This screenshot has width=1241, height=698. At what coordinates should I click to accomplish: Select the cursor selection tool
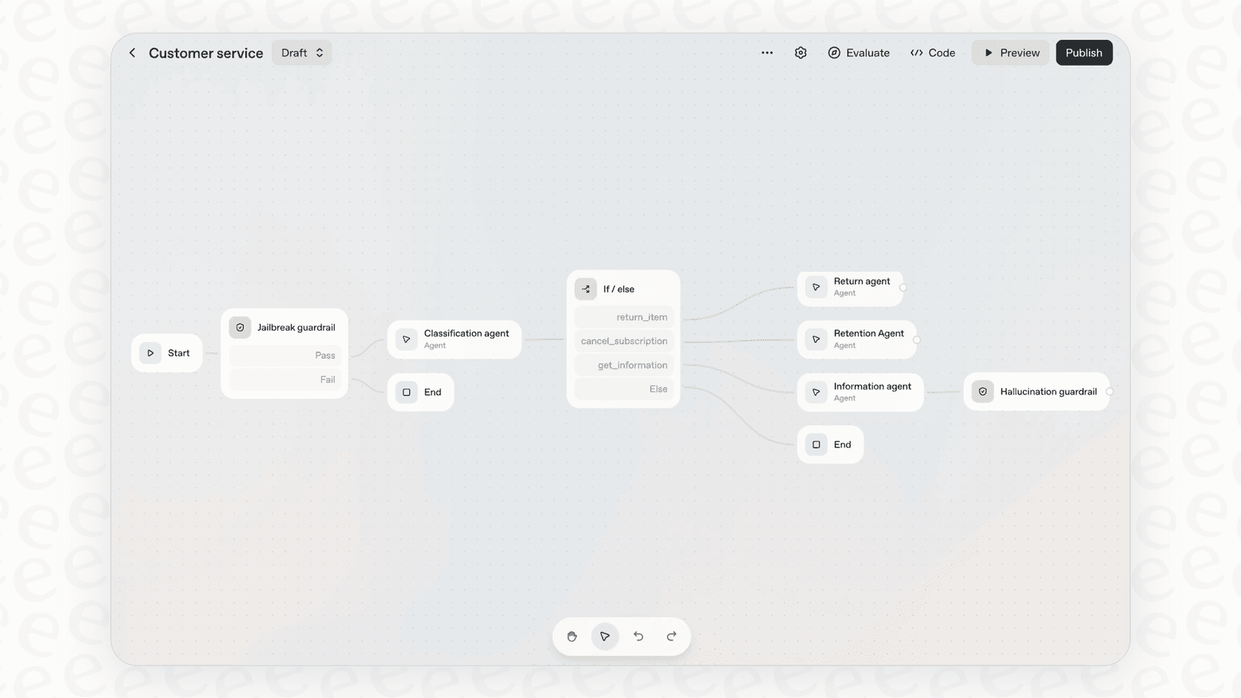pos(605,636)
